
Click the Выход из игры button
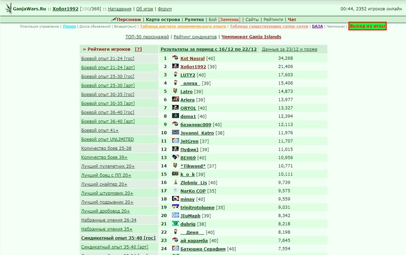pyautogui.click(x=368, y=26)
